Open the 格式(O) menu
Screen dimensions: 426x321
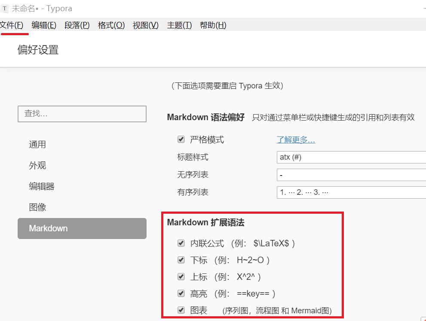point(111,25)
